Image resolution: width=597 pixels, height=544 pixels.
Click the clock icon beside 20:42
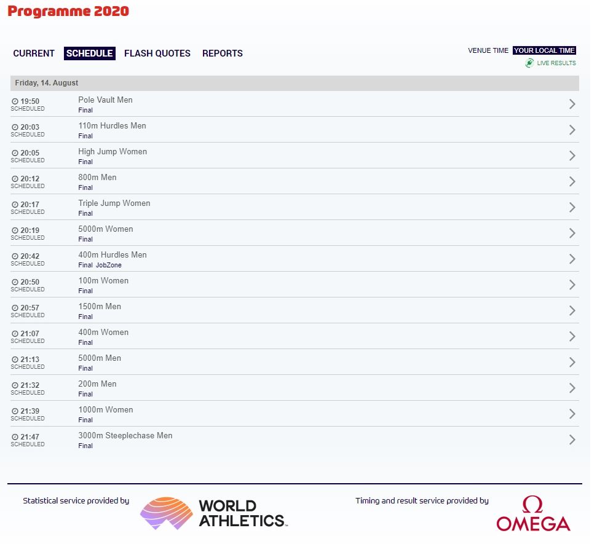[x=15, y=256]
